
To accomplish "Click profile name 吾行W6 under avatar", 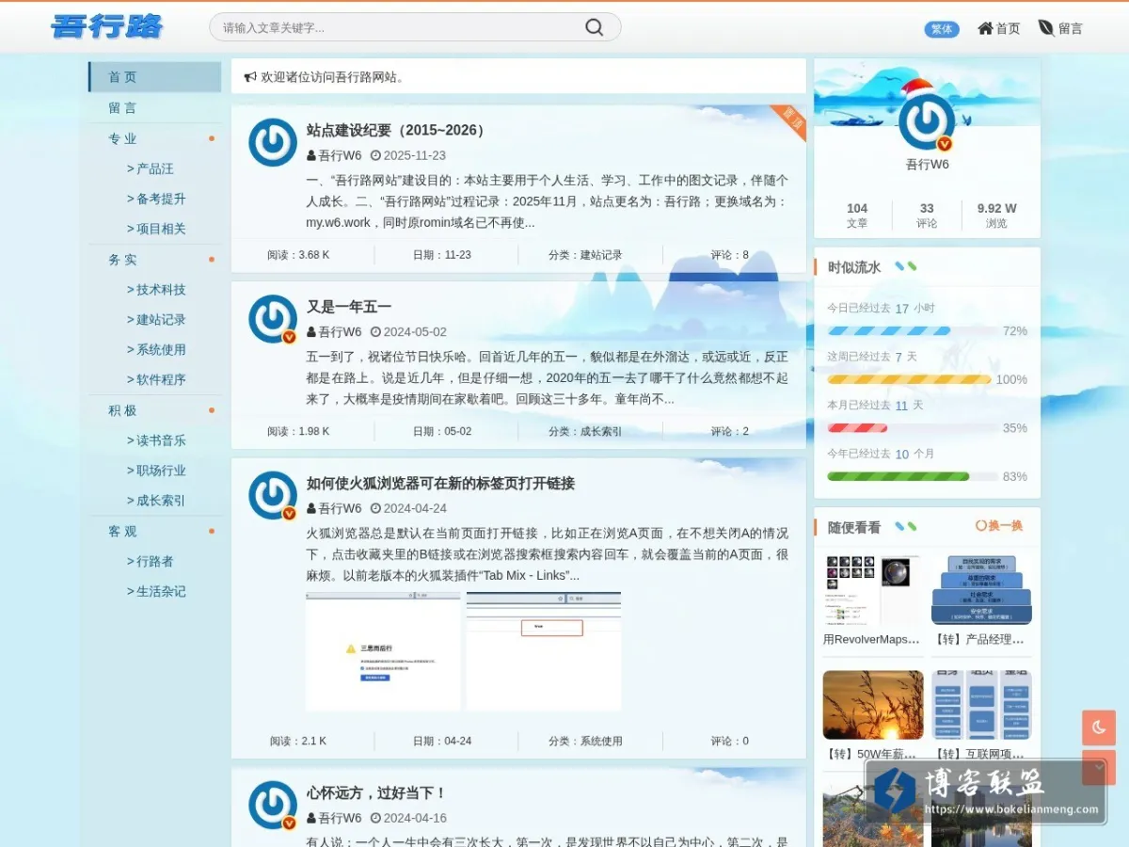I will 927,164.
